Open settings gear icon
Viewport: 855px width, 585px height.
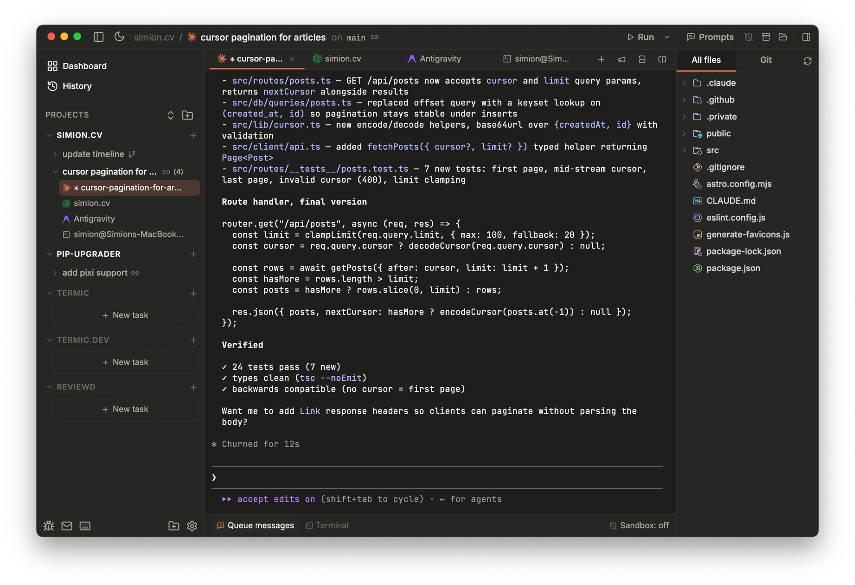(x=192, y=526)
